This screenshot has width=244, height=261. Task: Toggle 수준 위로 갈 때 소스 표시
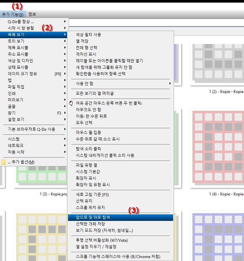click(x=120, y=139)
